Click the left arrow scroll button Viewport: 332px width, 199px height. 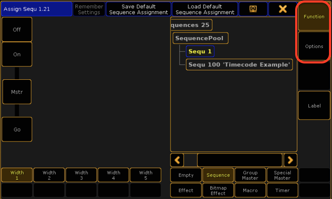pyautogui.click(x=177, y=160)
